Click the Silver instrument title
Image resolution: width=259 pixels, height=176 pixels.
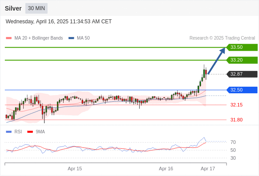[13, 8]
